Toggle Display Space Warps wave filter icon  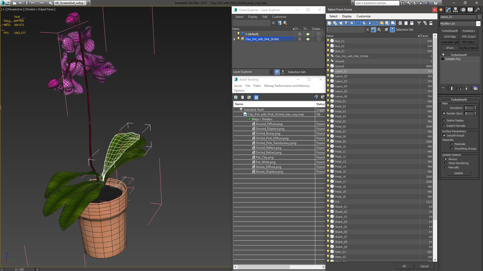point(358,23)
